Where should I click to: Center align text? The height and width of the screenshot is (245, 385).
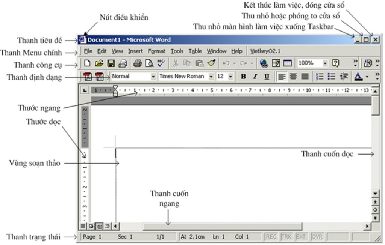[293, 77]
